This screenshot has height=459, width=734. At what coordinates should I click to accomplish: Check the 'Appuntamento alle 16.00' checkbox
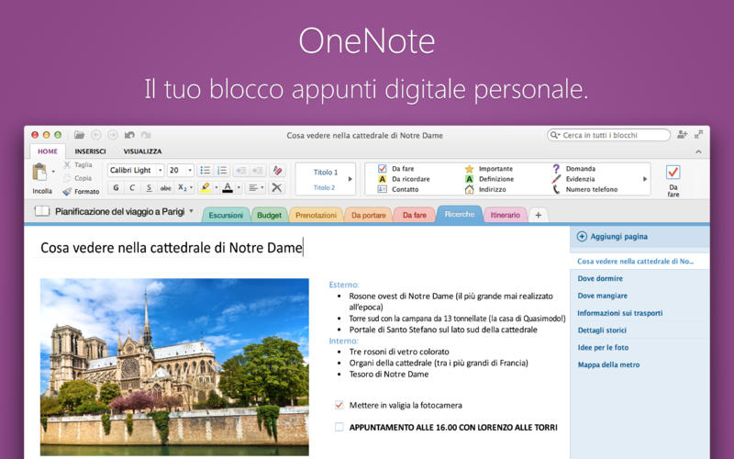[x=339, y=427]
